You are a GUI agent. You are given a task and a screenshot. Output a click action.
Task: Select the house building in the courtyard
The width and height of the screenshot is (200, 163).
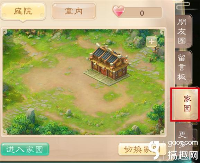pyautogui.click(x=108, y=64)
